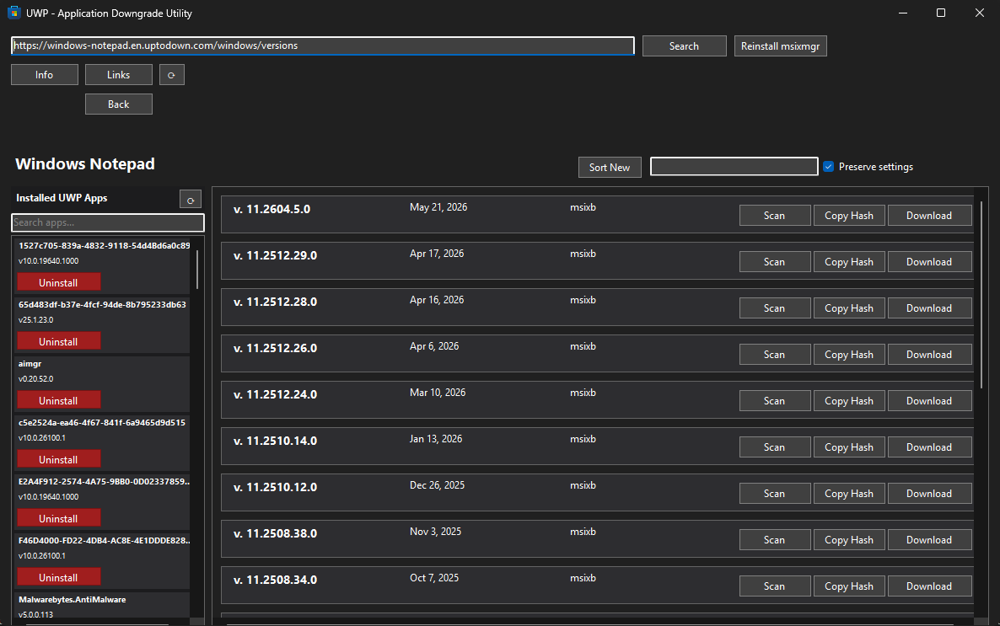Download version 11.2510.14.0
Viewport: 1000px width, 626px height.
pyautogui.click(x=929, y=447)
